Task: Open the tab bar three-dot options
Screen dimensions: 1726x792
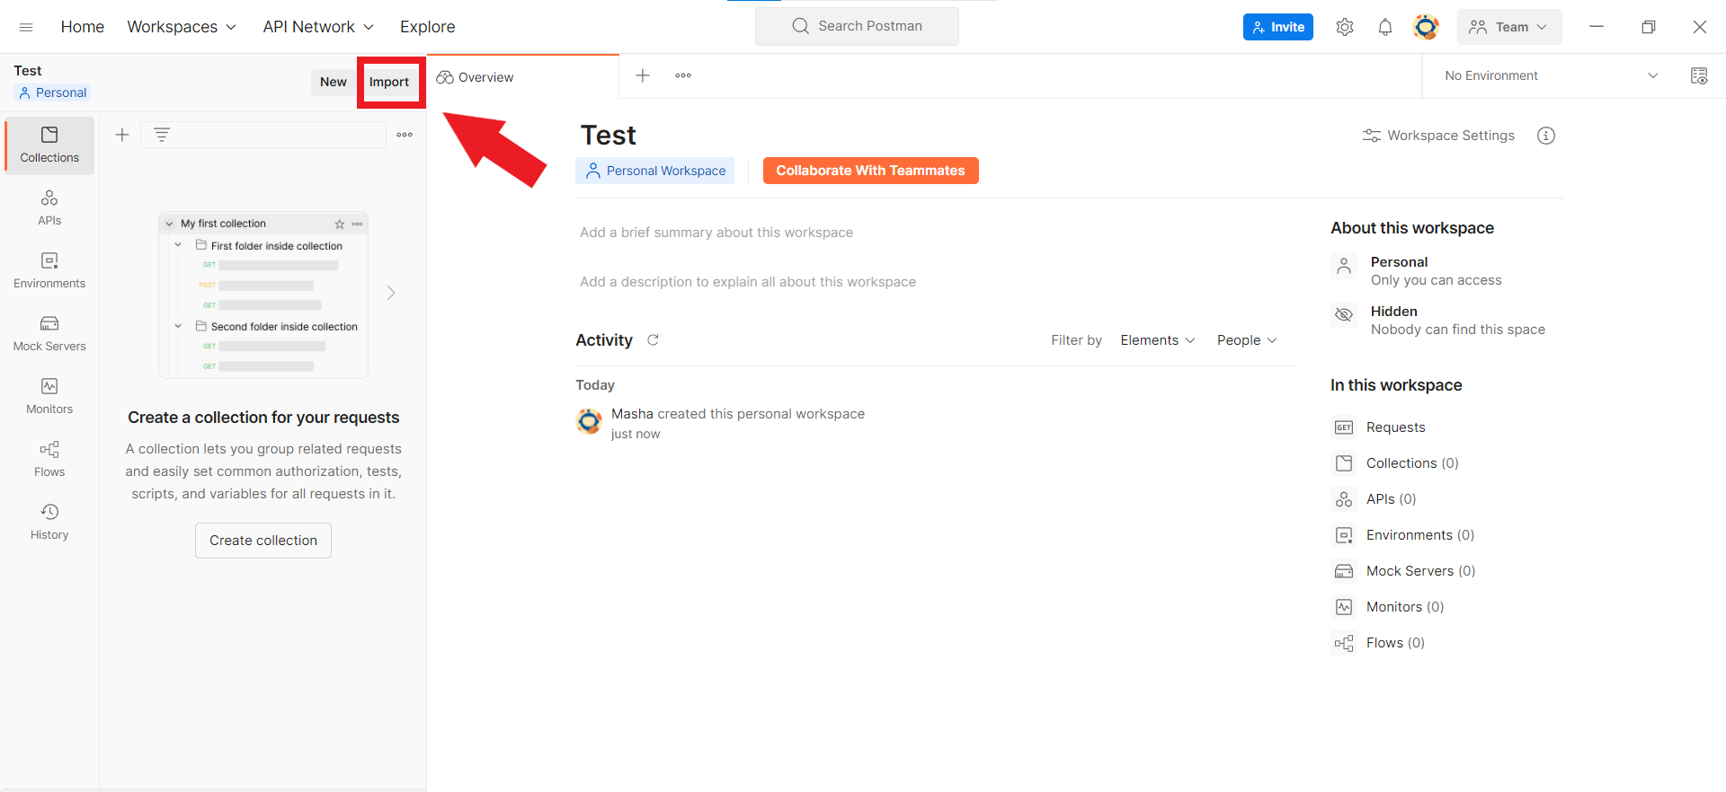Action: click(683, 75)
